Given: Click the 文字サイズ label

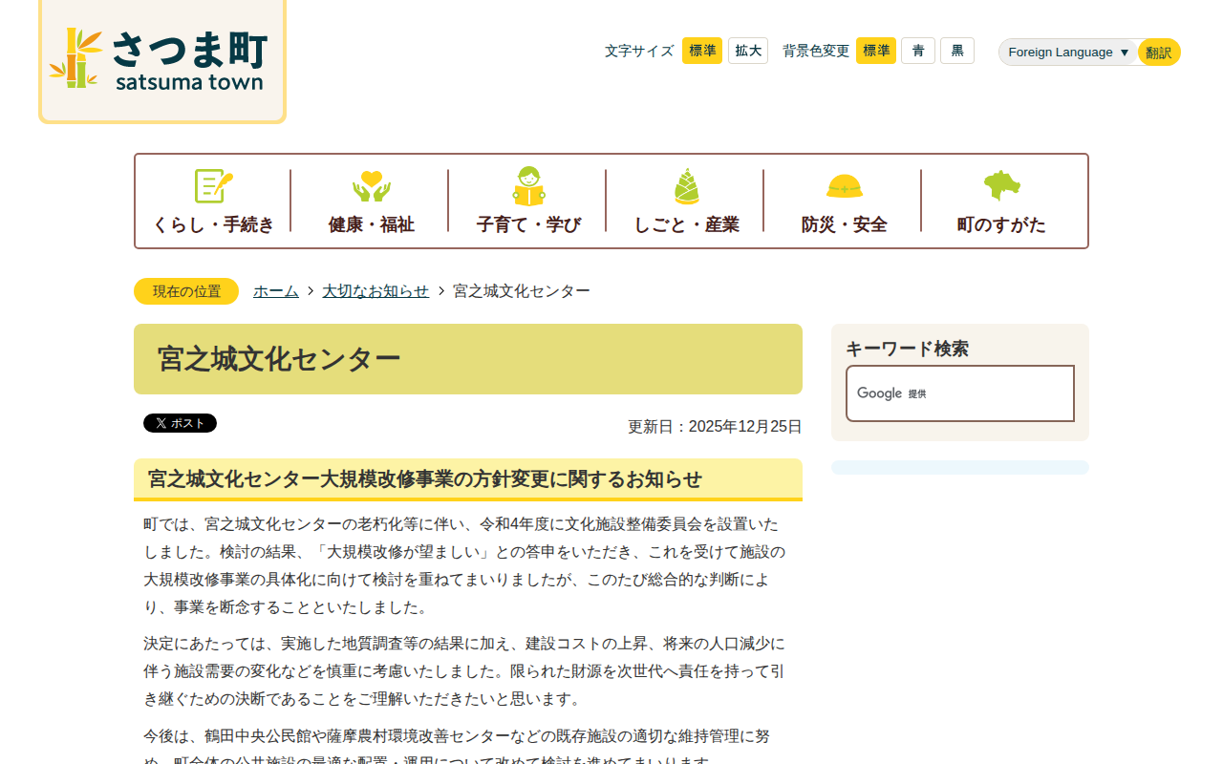Looking at the screenshot, I should click(x=639, y=51).
